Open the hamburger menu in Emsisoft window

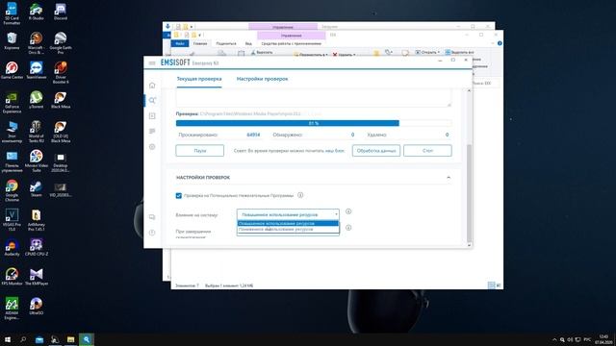click(152, 63)
